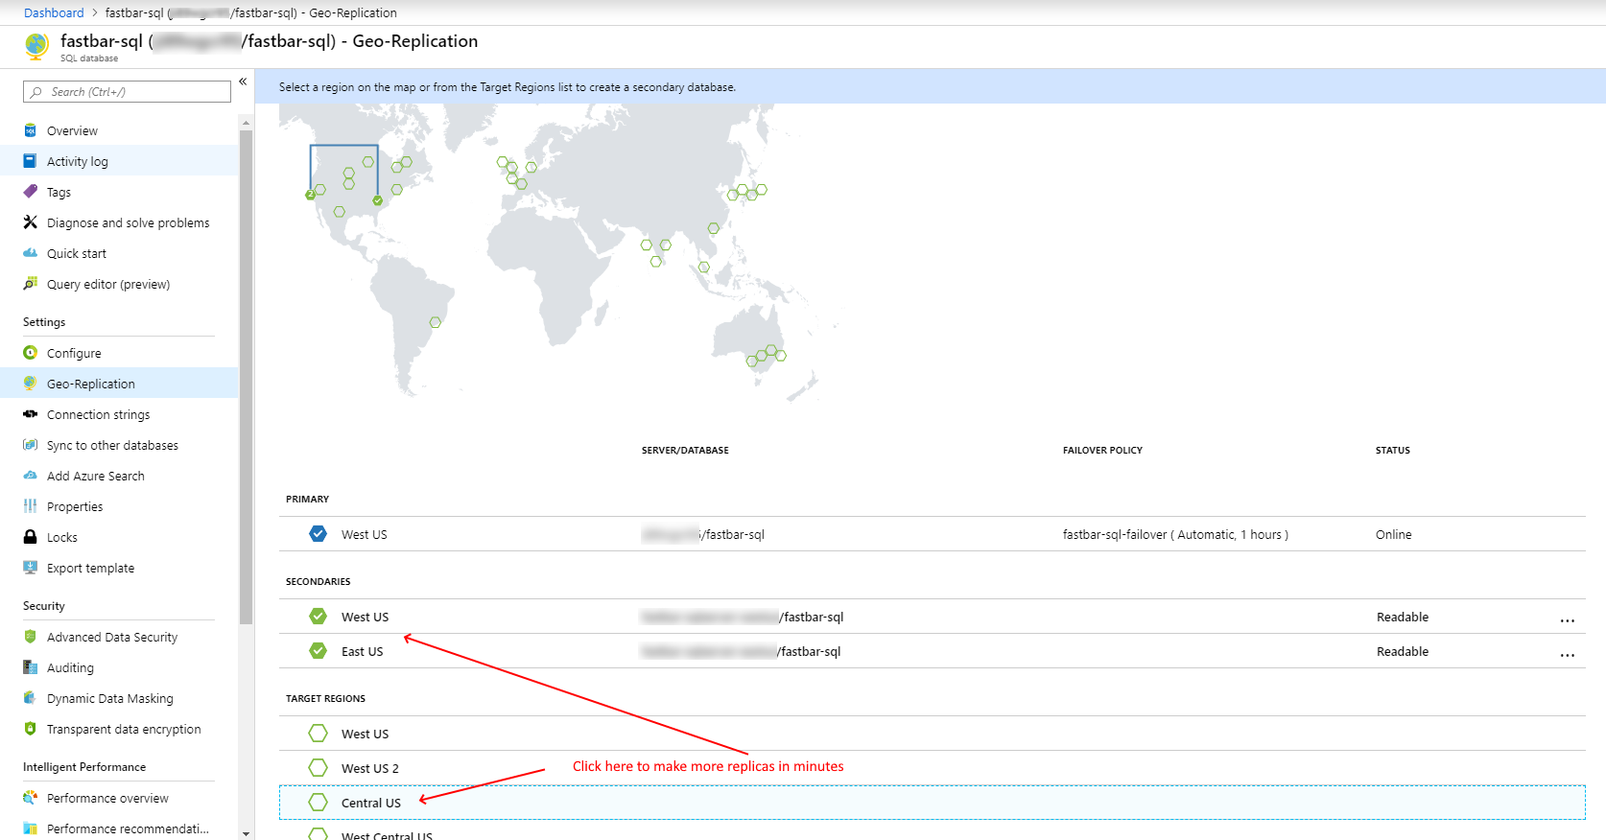
Task: Click the sidebar scroll up arrow
Action: coord(247,123)
